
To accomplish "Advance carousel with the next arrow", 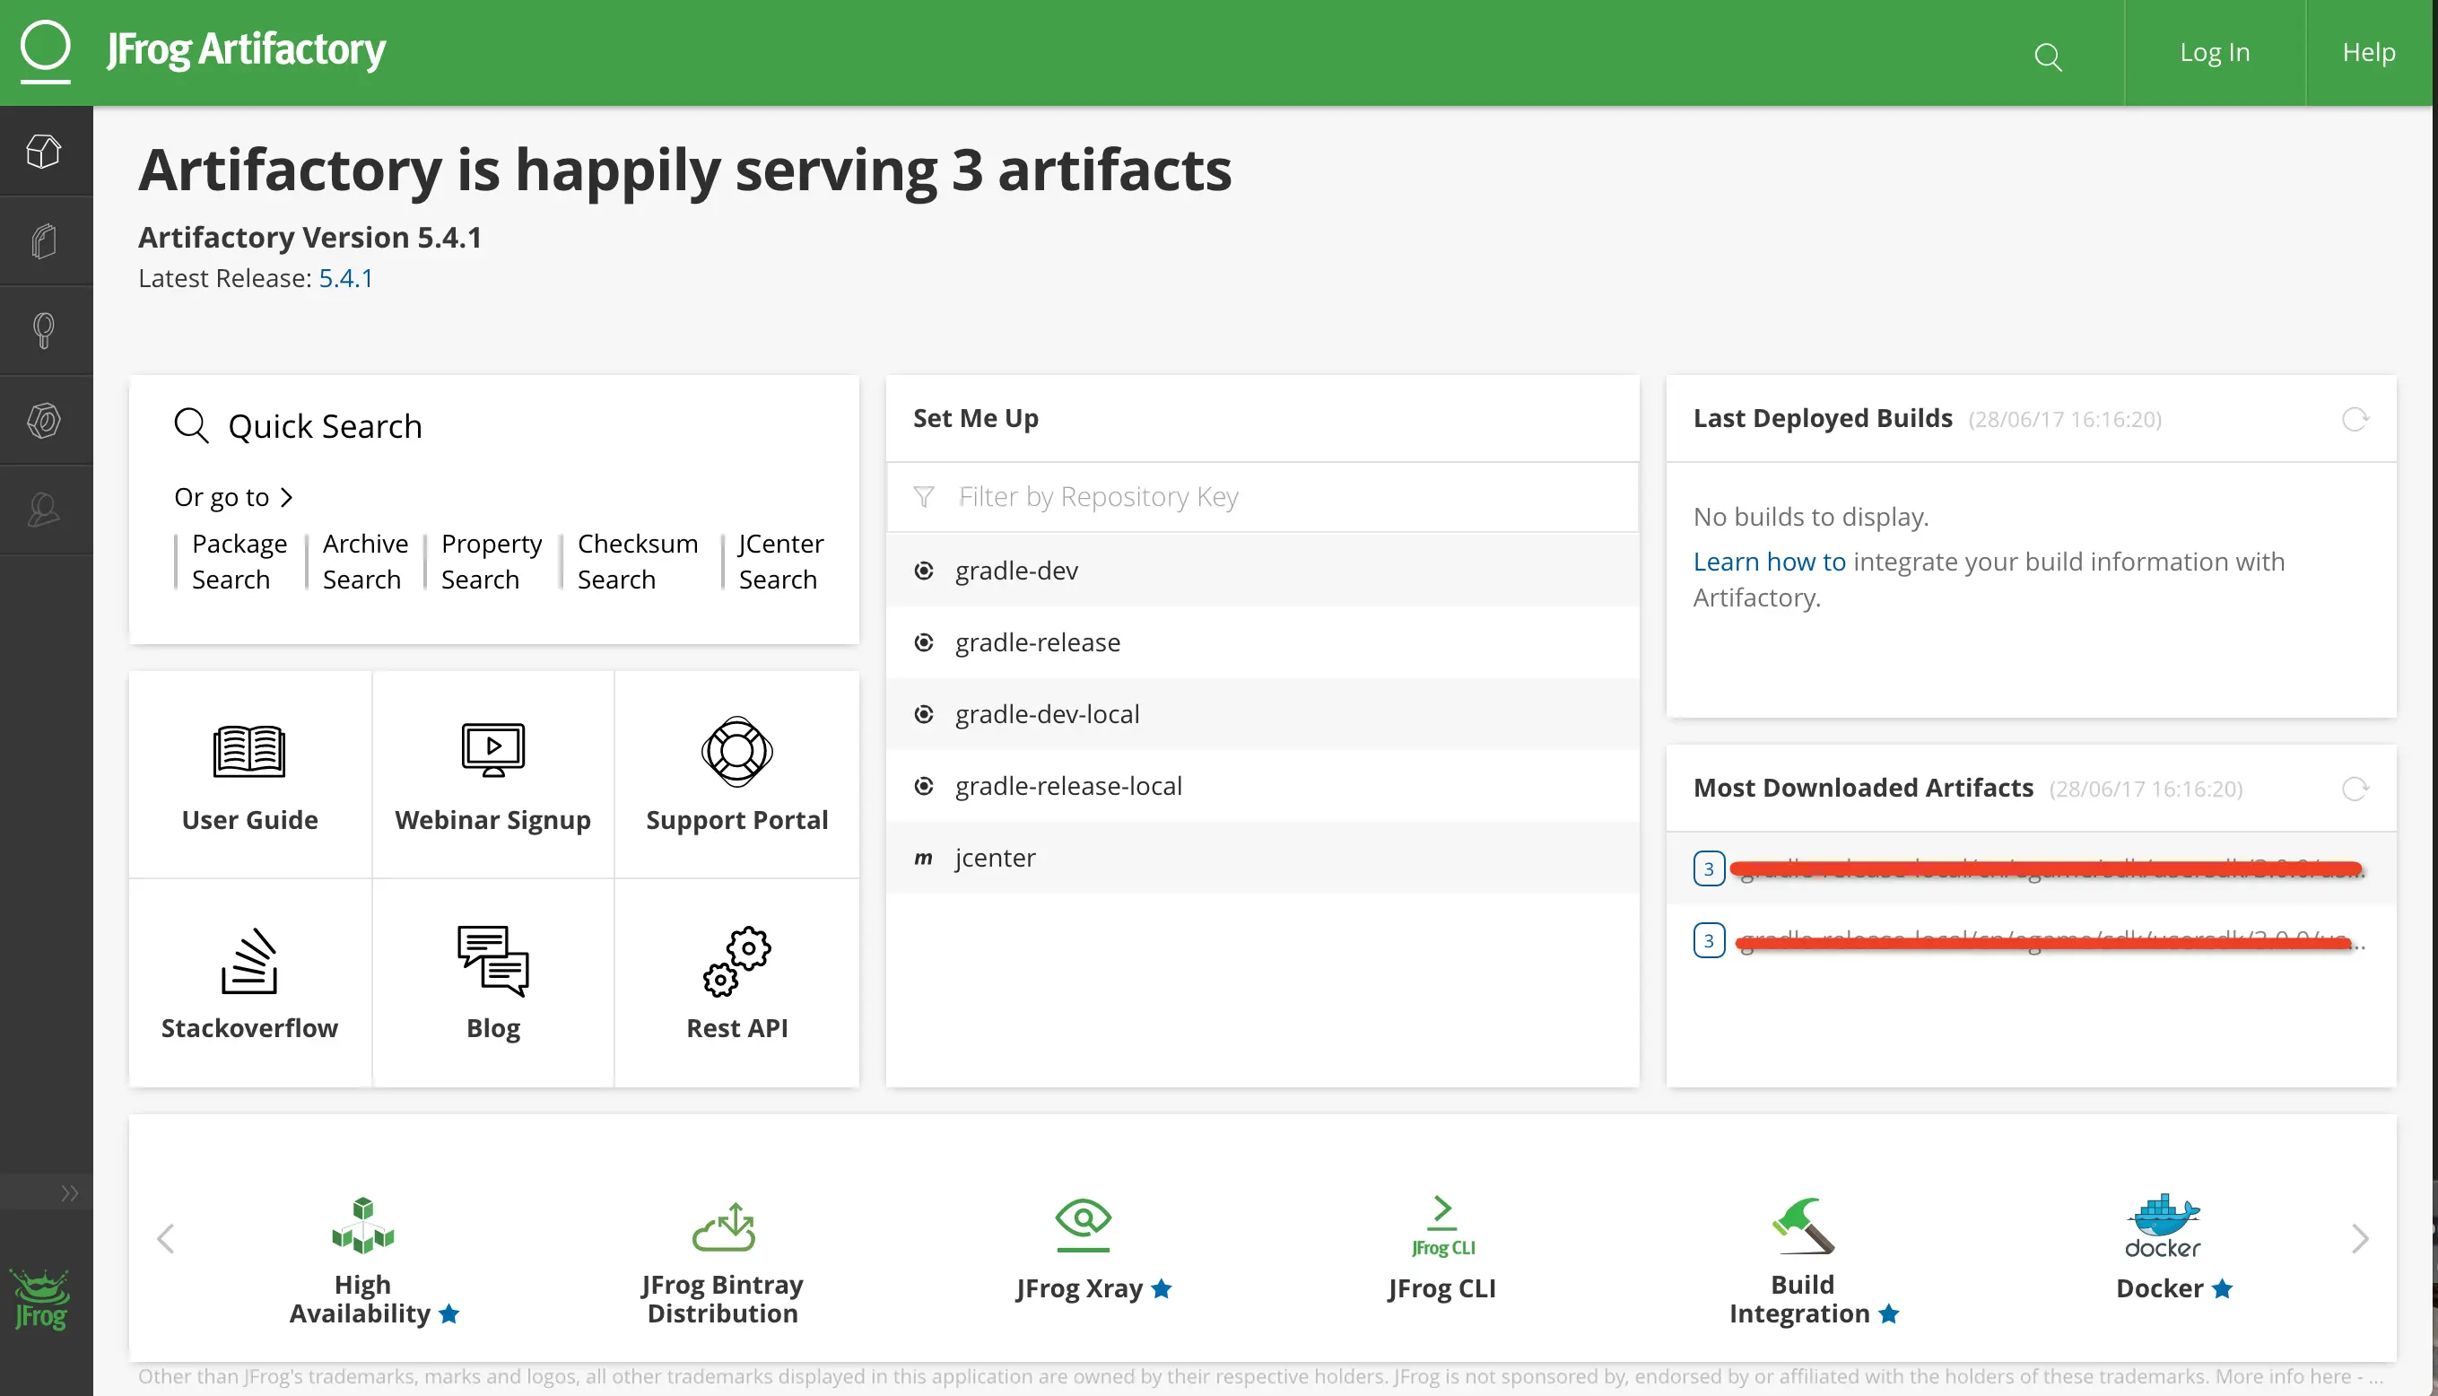I will pos(2359,1238).
